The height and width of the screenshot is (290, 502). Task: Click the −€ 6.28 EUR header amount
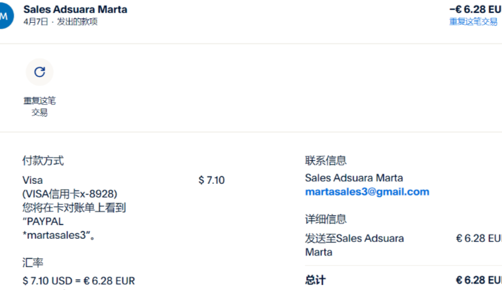pyautogui.click(x=475, y=9)
